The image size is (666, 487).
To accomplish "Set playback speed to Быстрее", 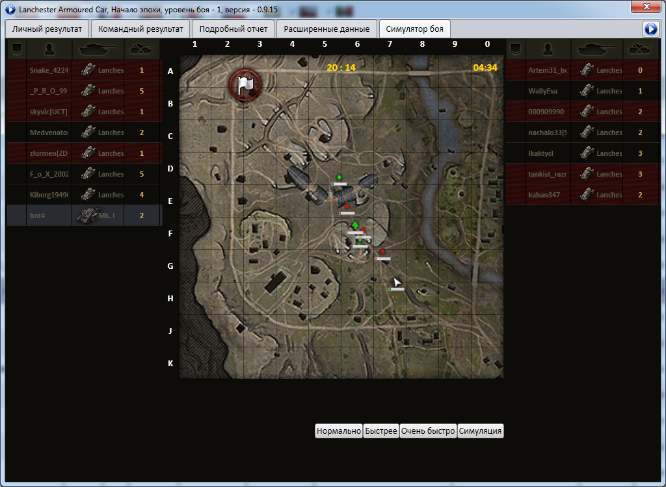I will point(381,431).
